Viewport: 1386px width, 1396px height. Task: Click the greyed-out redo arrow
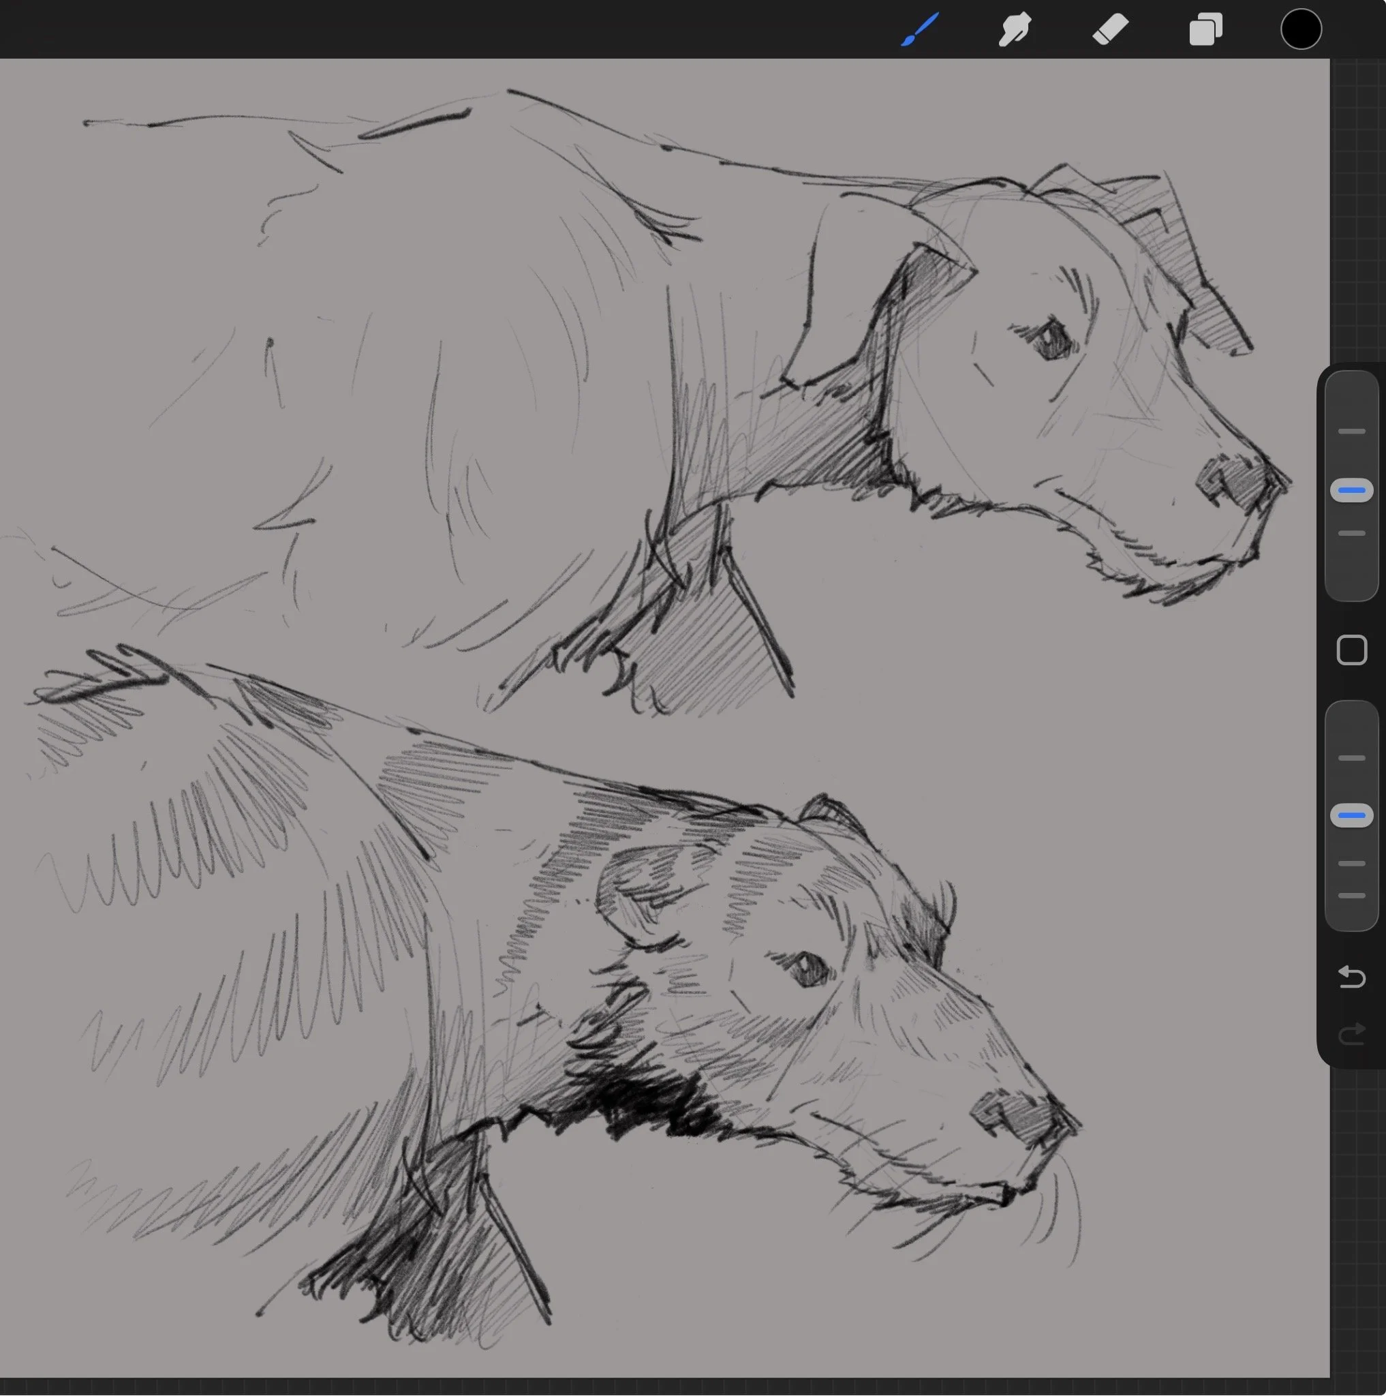coord(1351,1035)
